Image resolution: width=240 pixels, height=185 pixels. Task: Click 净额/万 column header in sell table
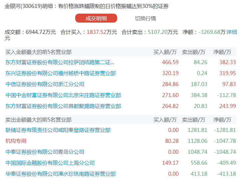222,120
